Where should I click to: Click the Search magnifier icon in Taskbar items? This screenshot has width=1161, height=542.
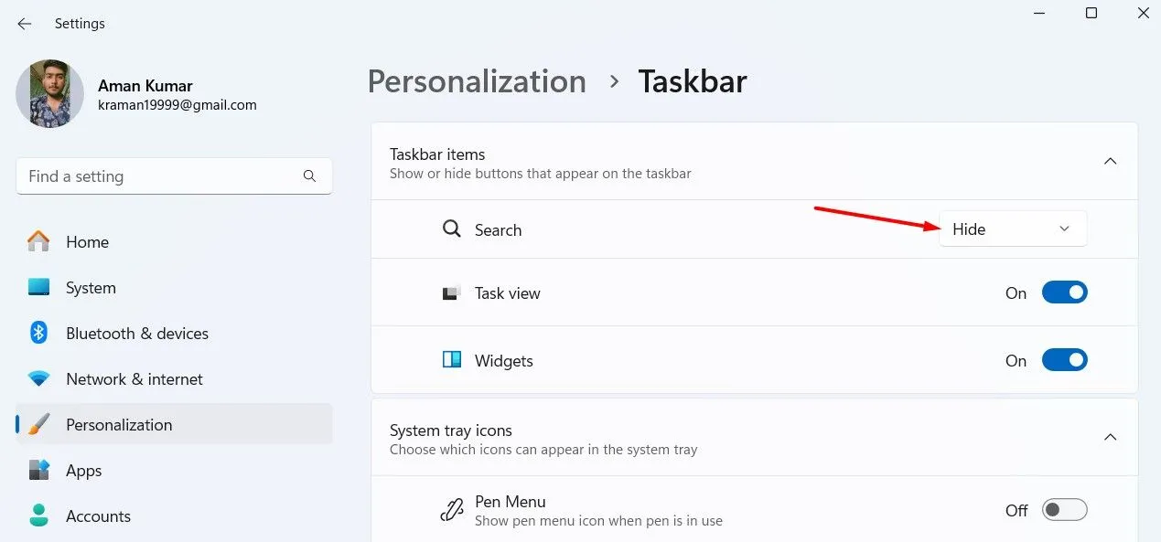(451, 229)
